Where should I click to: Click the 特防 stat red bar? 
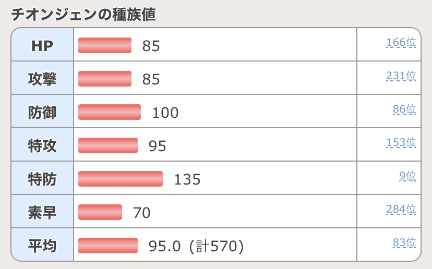(x=121, y=179)
